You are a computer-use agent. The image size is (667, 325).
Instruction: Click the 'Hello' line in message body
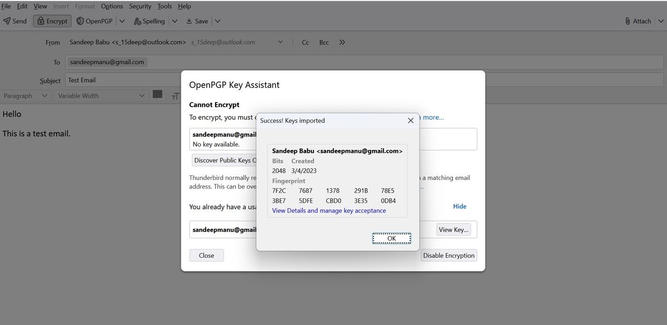click(12, 114)
